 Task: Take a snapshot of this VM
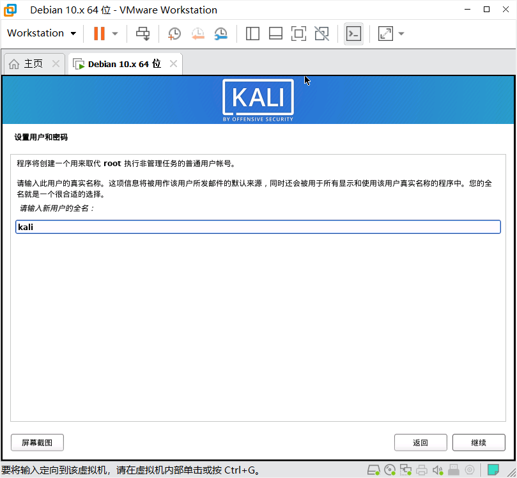[x=174, y=33]
